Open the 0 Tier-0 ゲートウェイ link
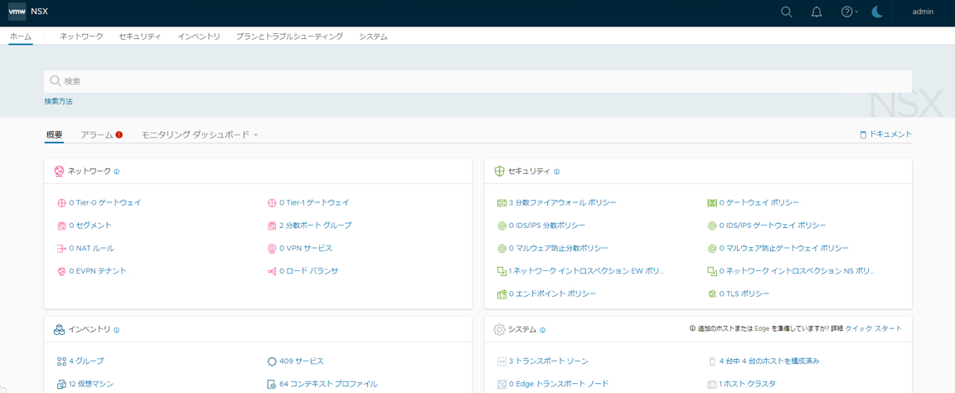955x393 pixels. (104, 202)
